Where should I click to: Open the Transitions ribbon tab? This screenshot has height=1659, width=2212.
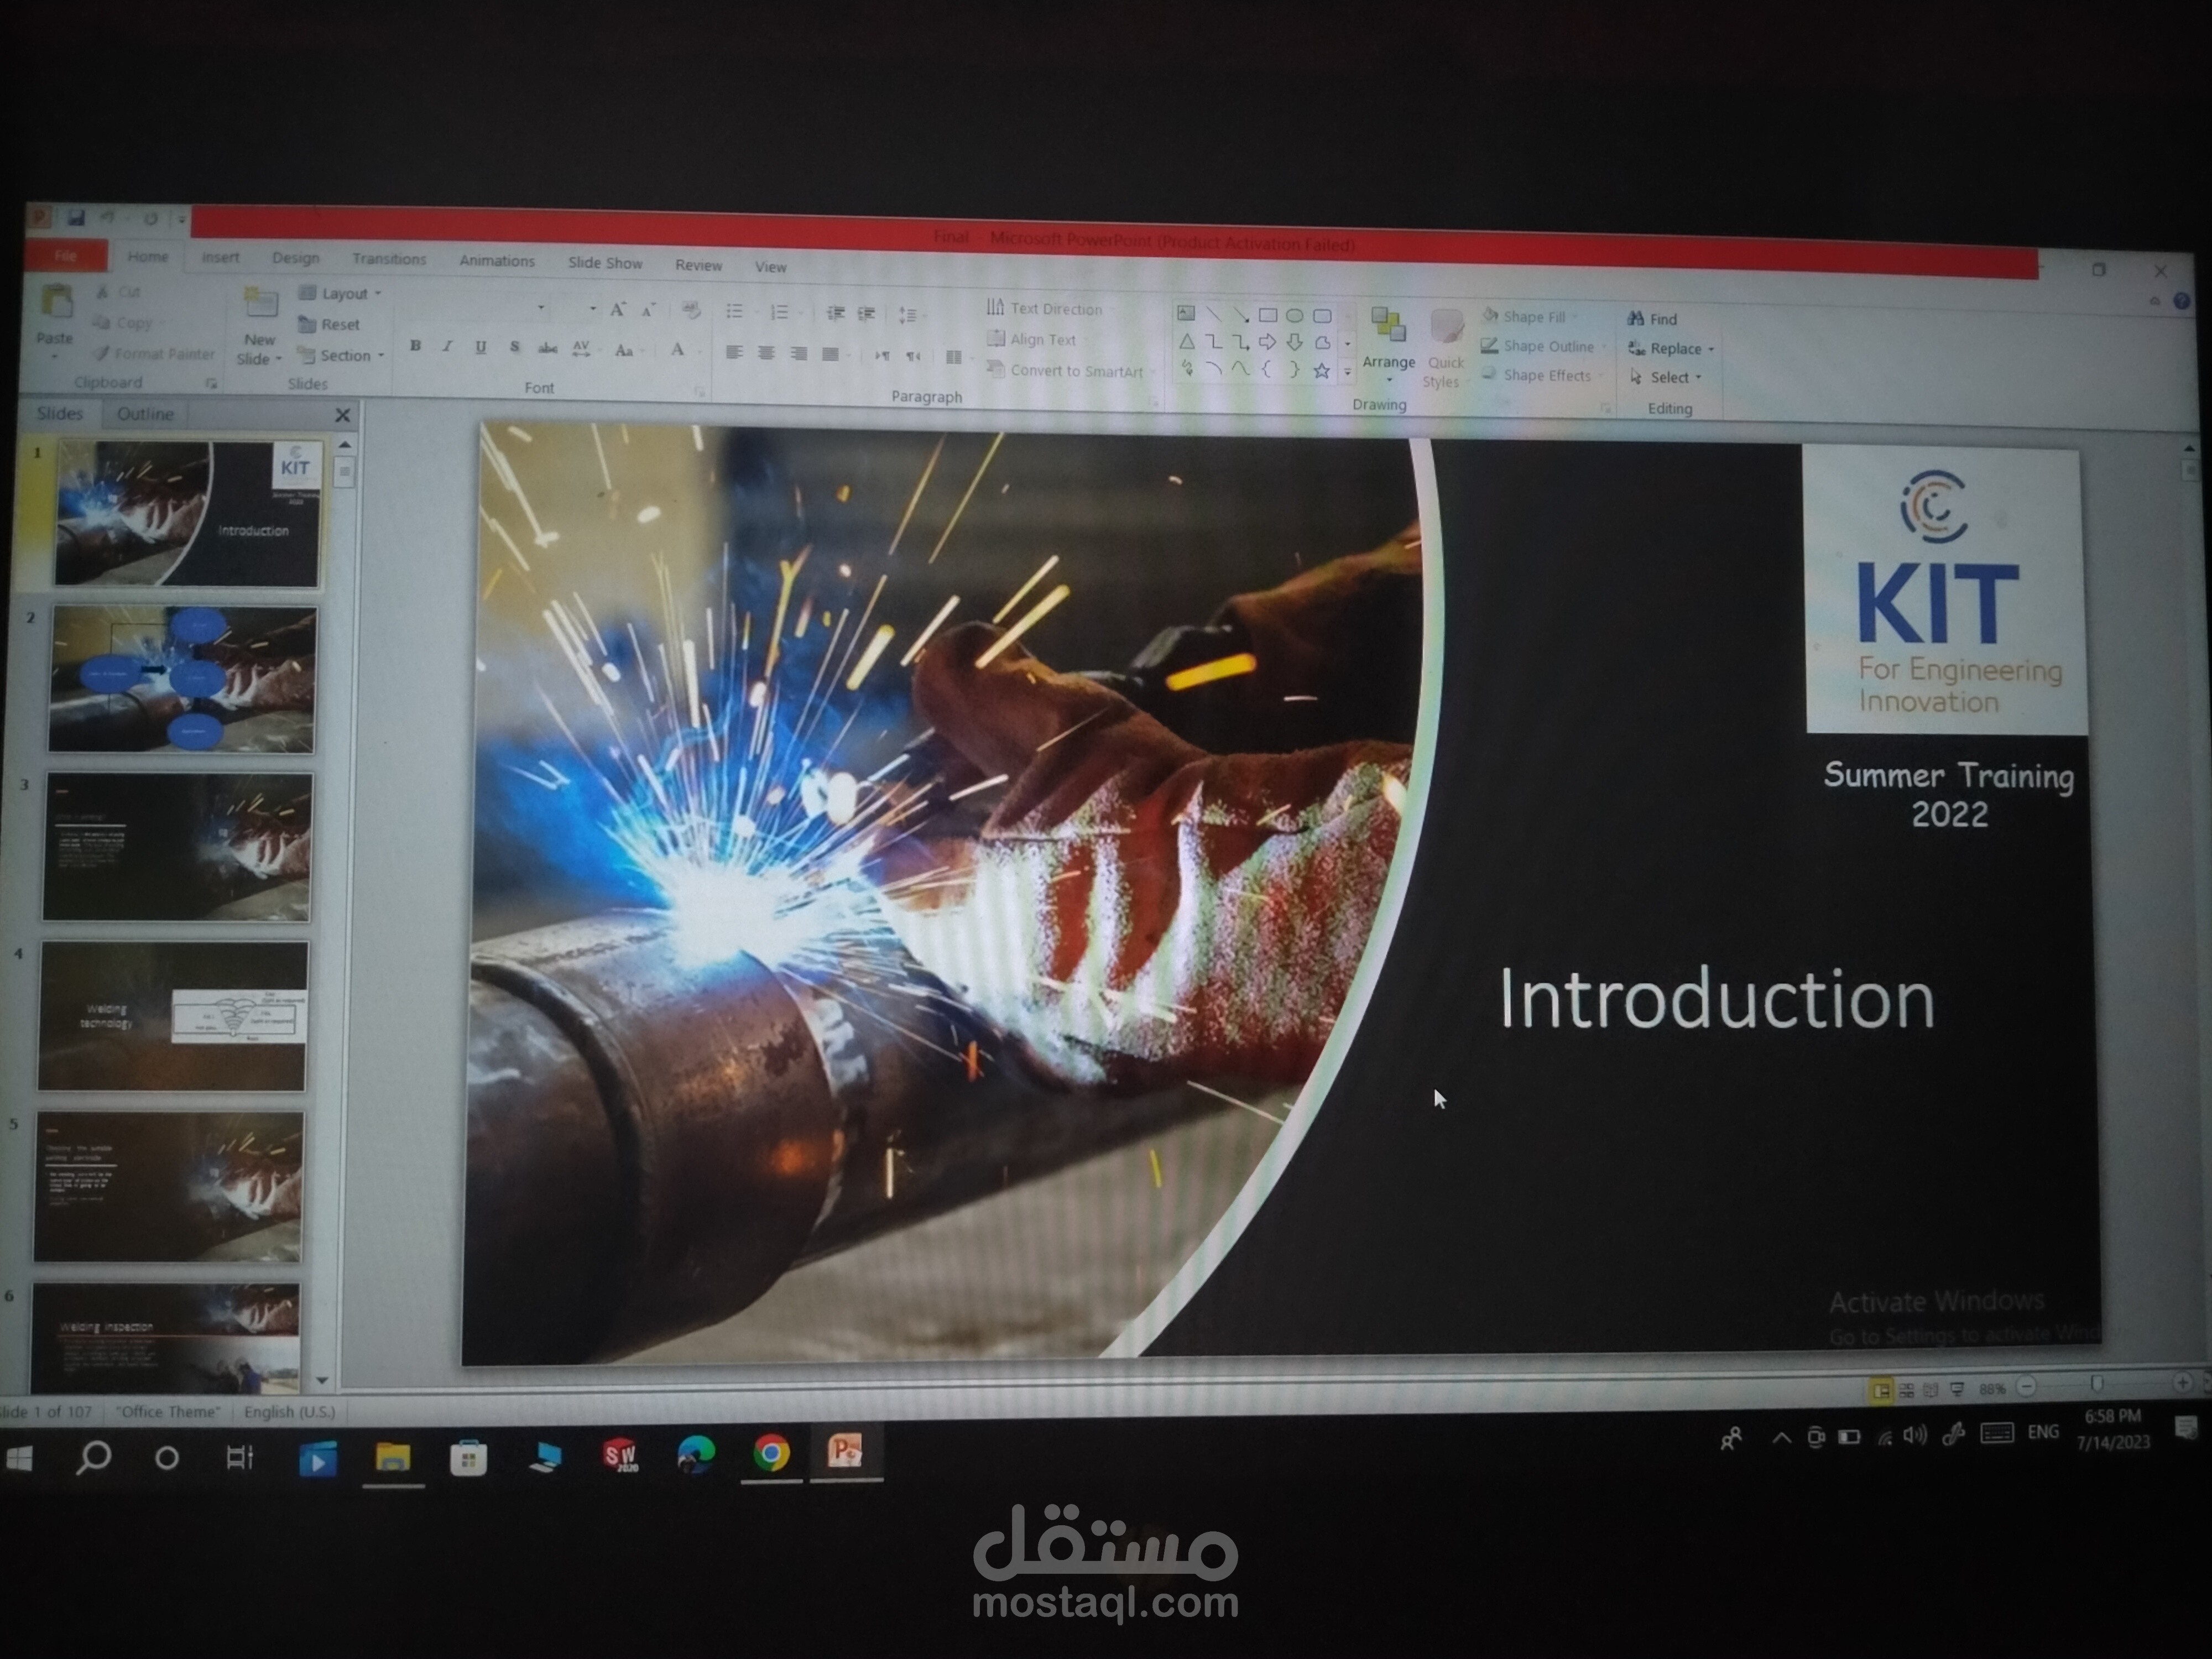click(389, 259)
